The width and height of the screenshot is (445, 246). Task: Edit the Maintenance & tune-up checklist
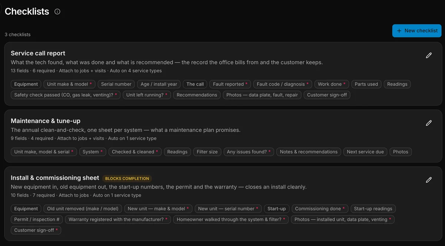pyautogui.click(x=429, y=123)
